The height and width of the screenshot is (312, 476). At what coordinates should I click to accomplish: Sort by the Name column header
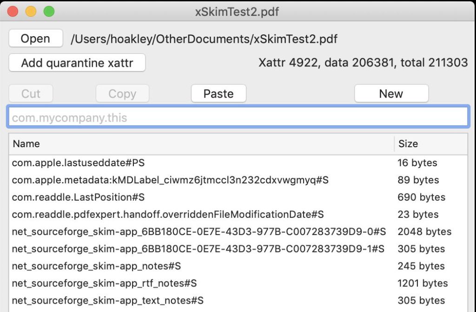click(201, 144)
